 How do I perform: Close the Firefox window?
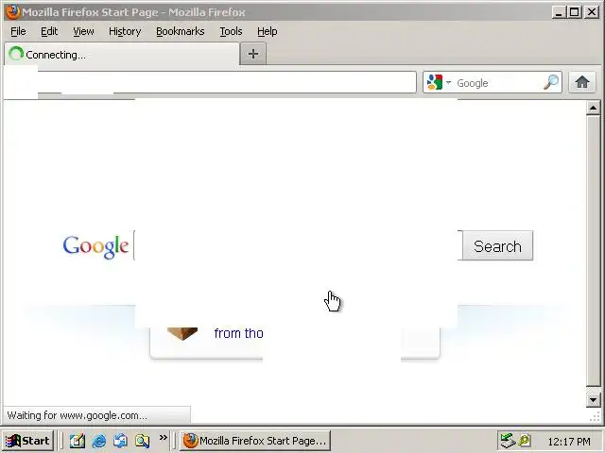coord(592,12)
